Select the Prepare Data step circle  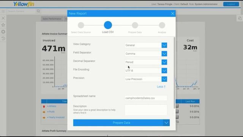click(135, 25)
